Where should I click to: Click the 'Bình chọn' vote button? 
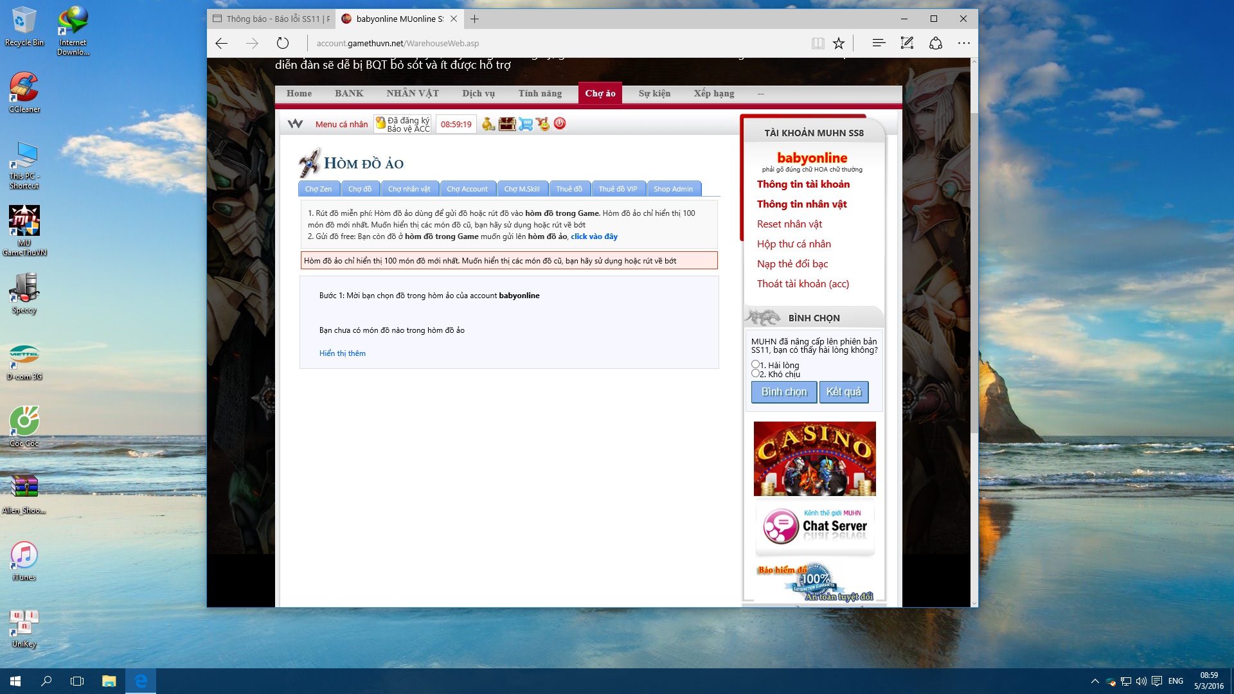783,392
